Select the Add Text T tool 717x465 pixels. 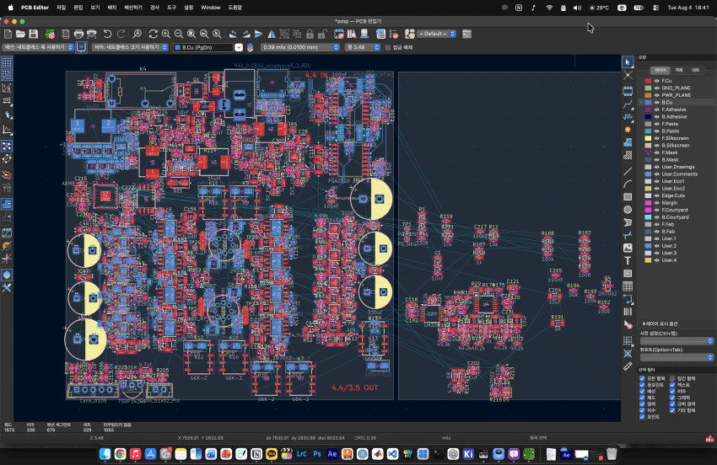628,261
